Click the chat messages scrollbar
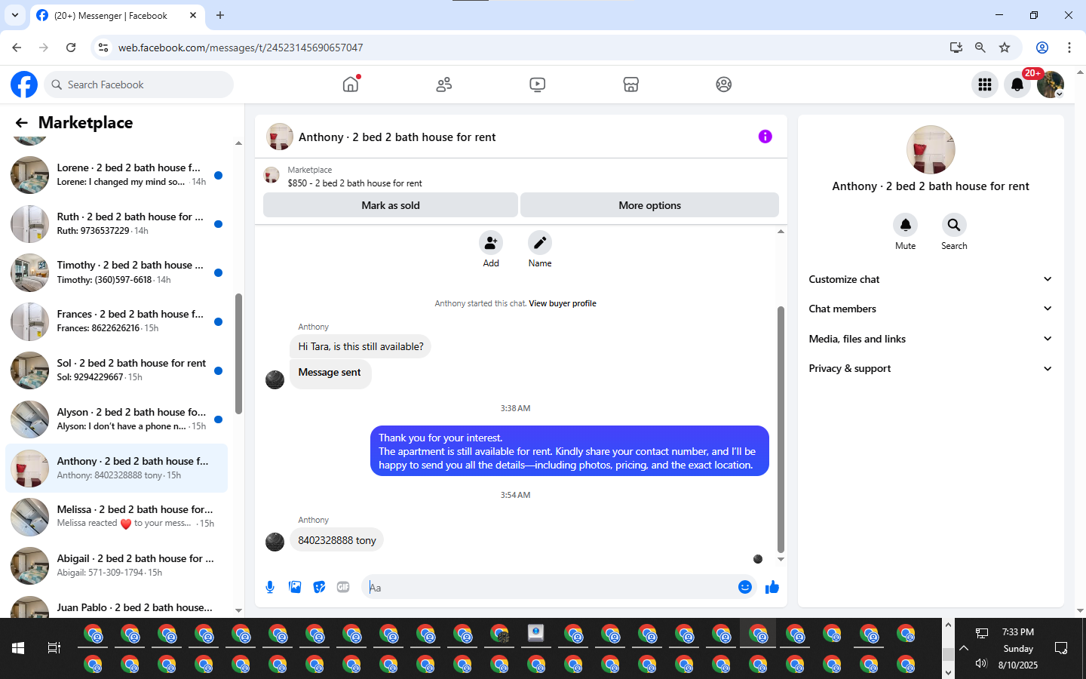The height and width of the screenshot is (679, 1086). pos(781,430)
